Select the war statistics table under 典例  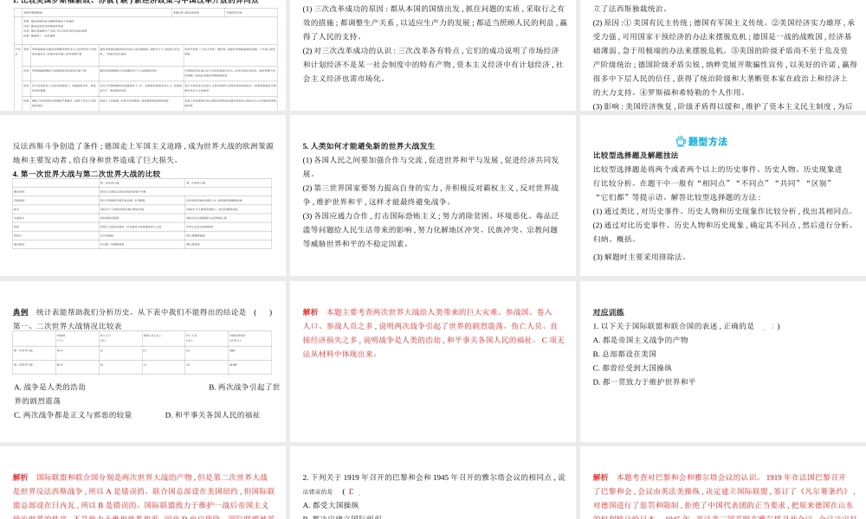click(x=142, y=352)
